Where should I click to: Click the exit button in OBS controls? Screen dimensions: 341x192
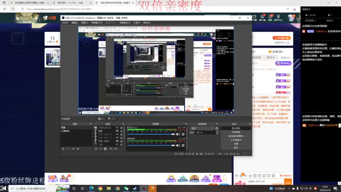[236, 148]
